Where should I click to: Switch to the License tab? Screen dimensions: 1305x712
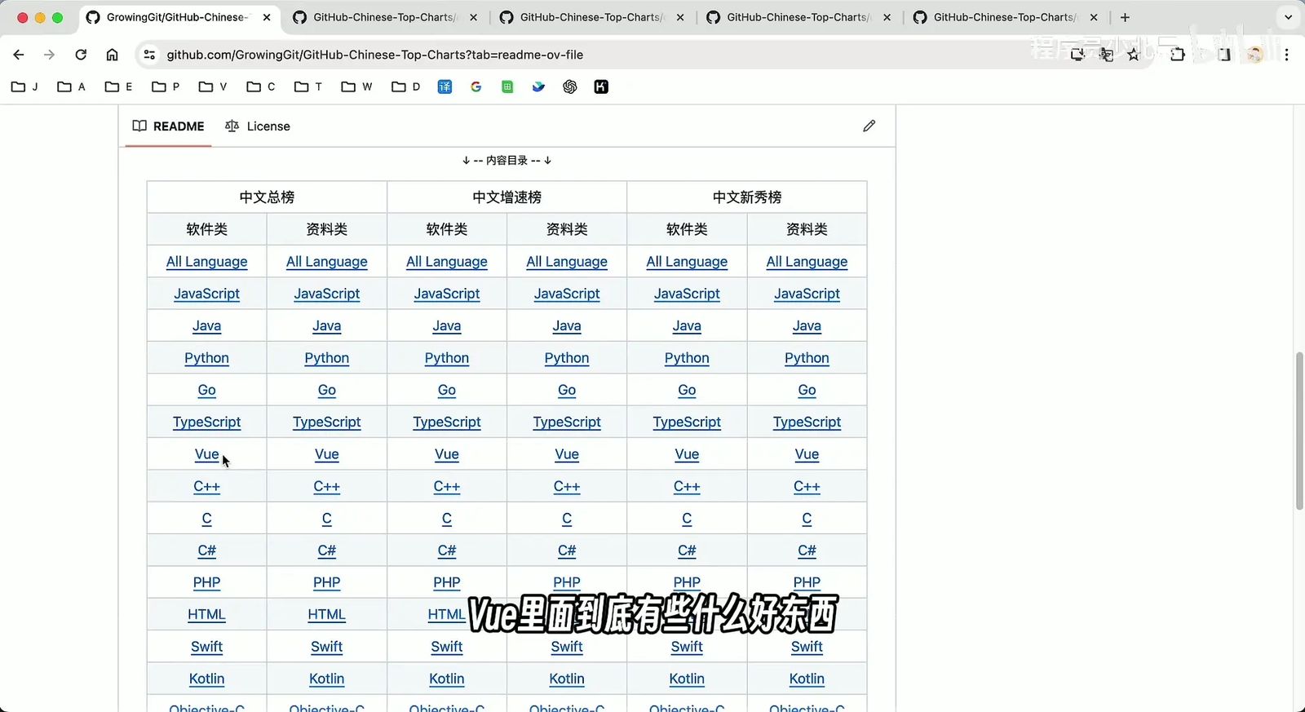258,126
